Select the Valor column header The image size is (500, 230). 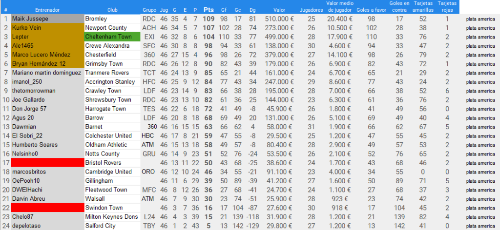[x=280, y=10]
